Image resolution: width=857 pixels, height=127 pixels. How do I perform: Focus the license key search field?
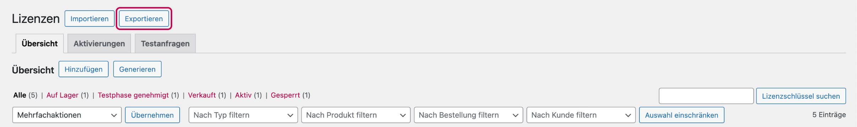(706, 96)
